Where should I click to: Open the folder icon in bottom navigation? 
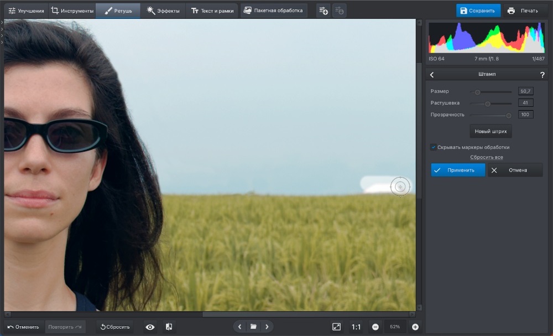253,327
